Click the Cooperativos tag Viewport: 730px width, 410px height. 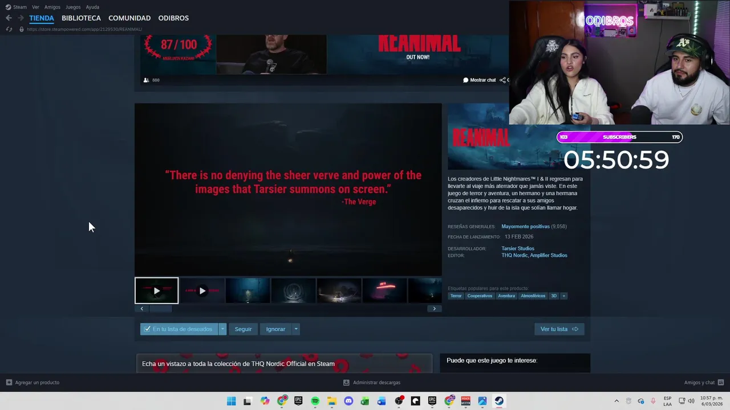click(x=480, y=296)
